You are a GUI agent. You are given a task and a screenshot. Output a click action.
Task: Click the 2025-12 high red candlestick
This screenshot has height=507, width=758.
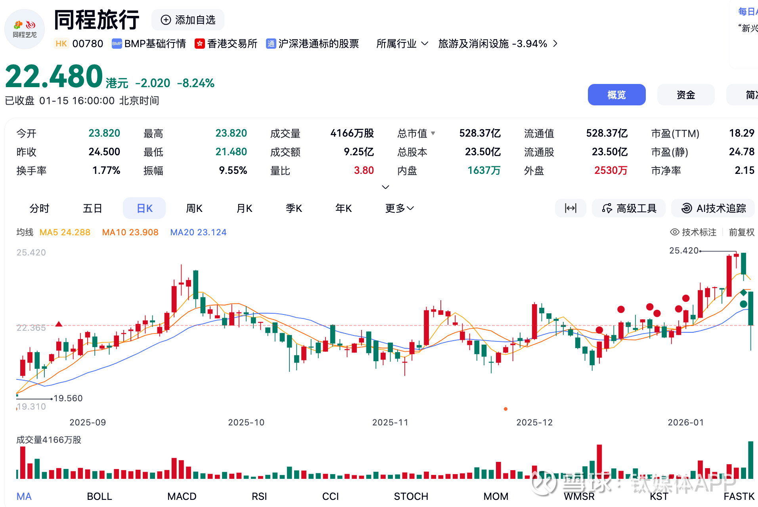tap(534, 322)
